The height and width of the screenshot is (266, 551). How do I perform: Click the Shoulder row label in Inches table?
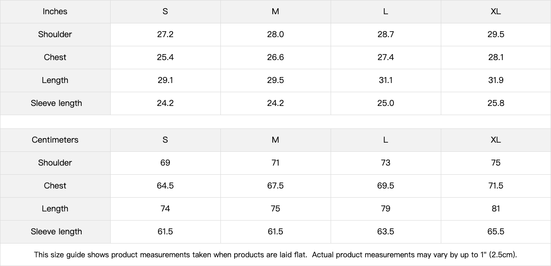(55, 34)
